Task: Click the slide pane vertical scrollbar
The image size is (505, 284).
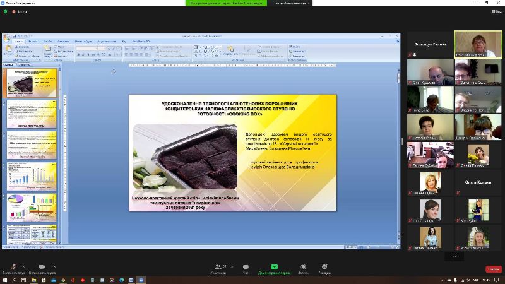Action: [59, 155]
